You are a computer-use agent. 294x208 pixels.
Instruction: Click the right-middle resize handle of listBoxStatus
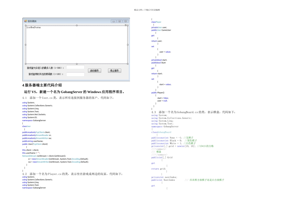128,45
